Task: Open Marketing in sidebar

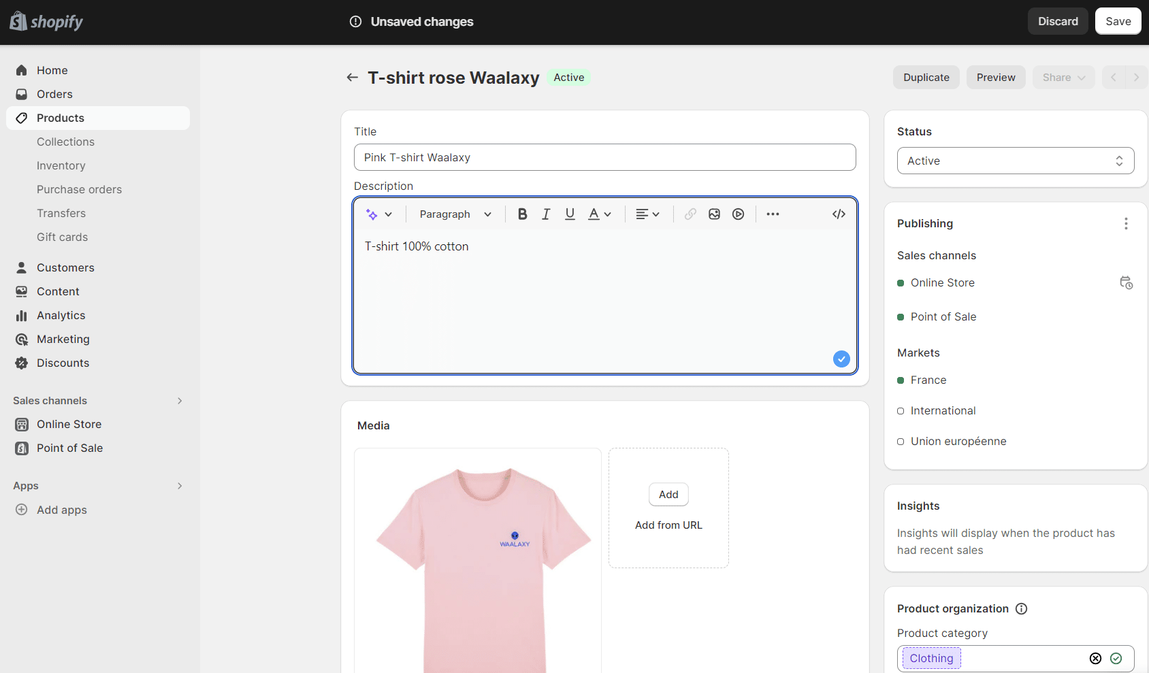Action: click(98, 339)
